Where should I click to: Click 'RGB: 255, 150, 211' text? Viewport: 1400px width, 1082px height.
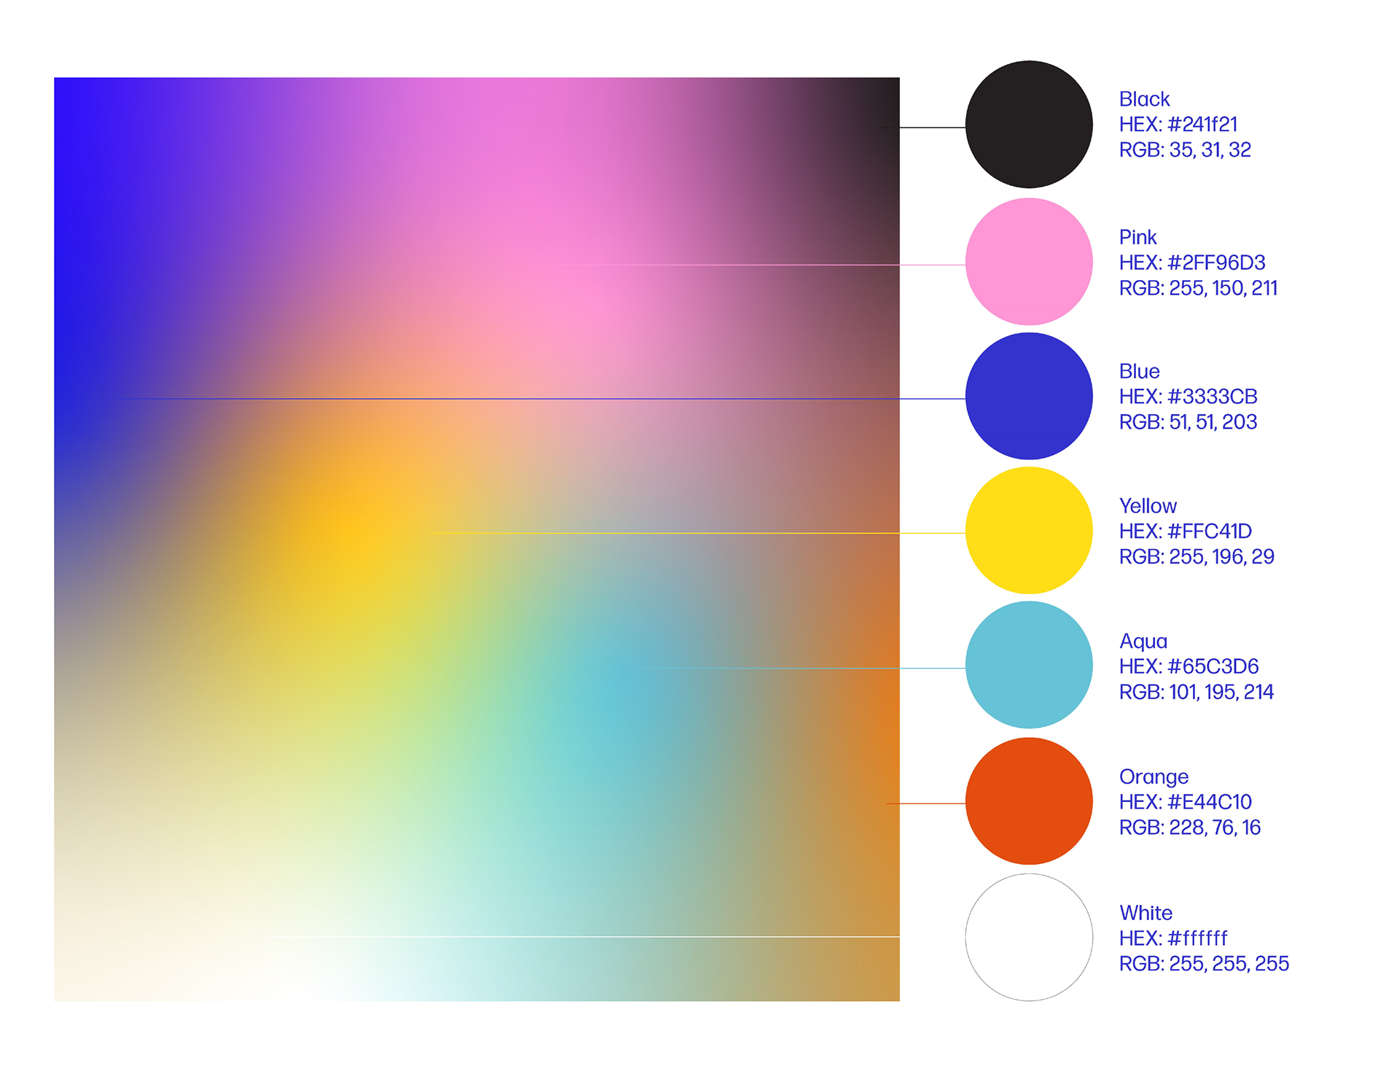[x=1198, y=289]
